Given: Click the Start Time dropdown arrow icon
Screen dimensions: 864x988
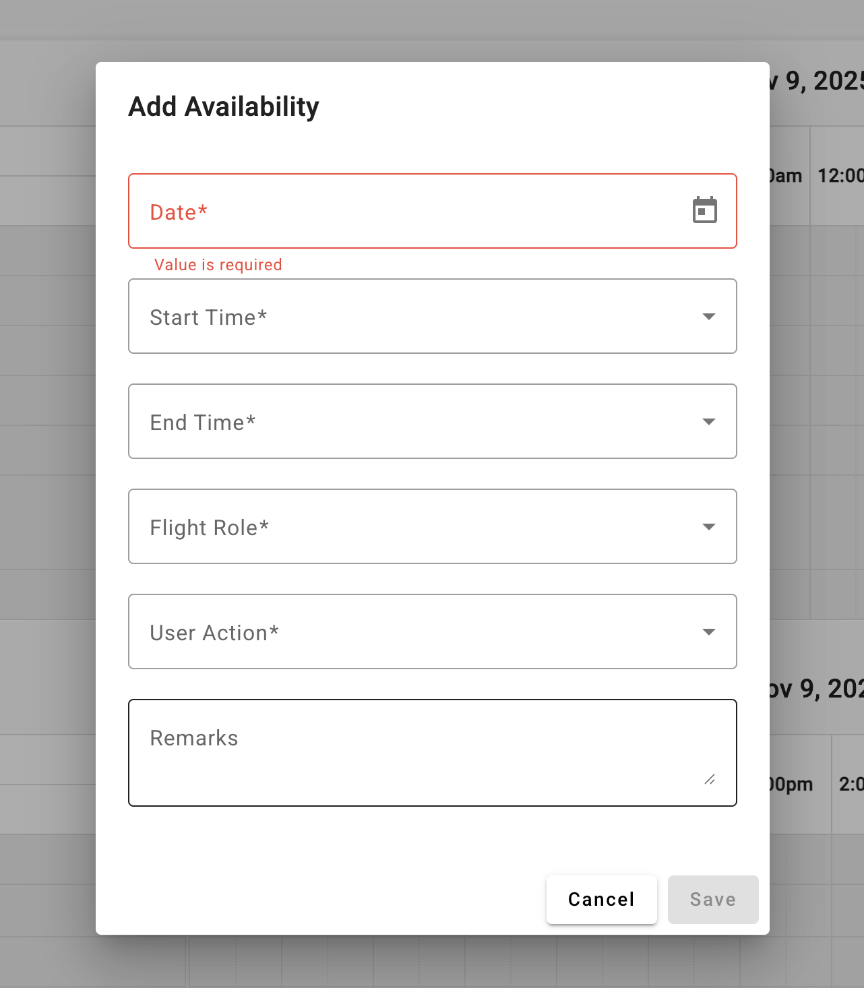Looking at the screenshot, I should click(x=708, y=316).
